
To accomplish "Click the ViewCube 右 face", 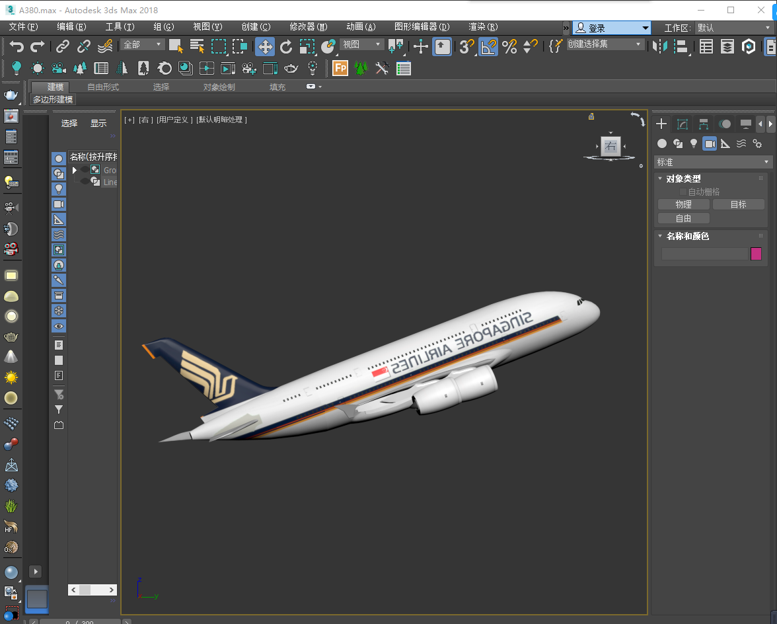I will click(610, 146).
